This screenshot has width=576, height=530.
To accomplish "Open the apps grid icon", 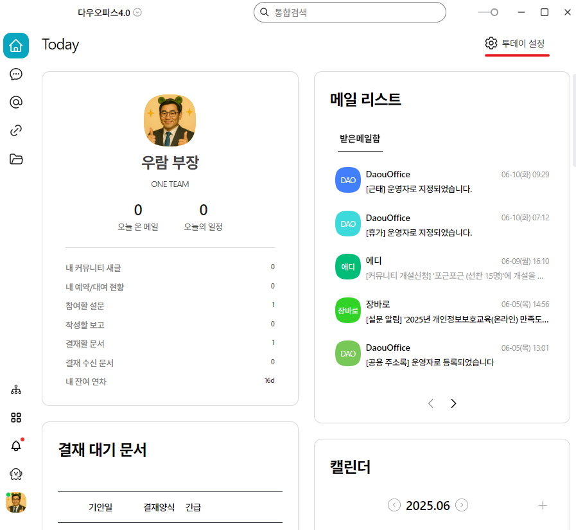I will pyautogui.click(x=16, y=418).
